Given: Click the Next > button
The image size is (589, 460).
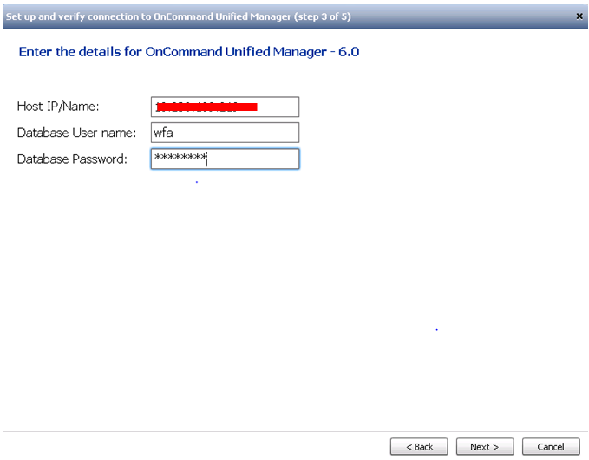Looking at the screenshot, I should 485,446.
